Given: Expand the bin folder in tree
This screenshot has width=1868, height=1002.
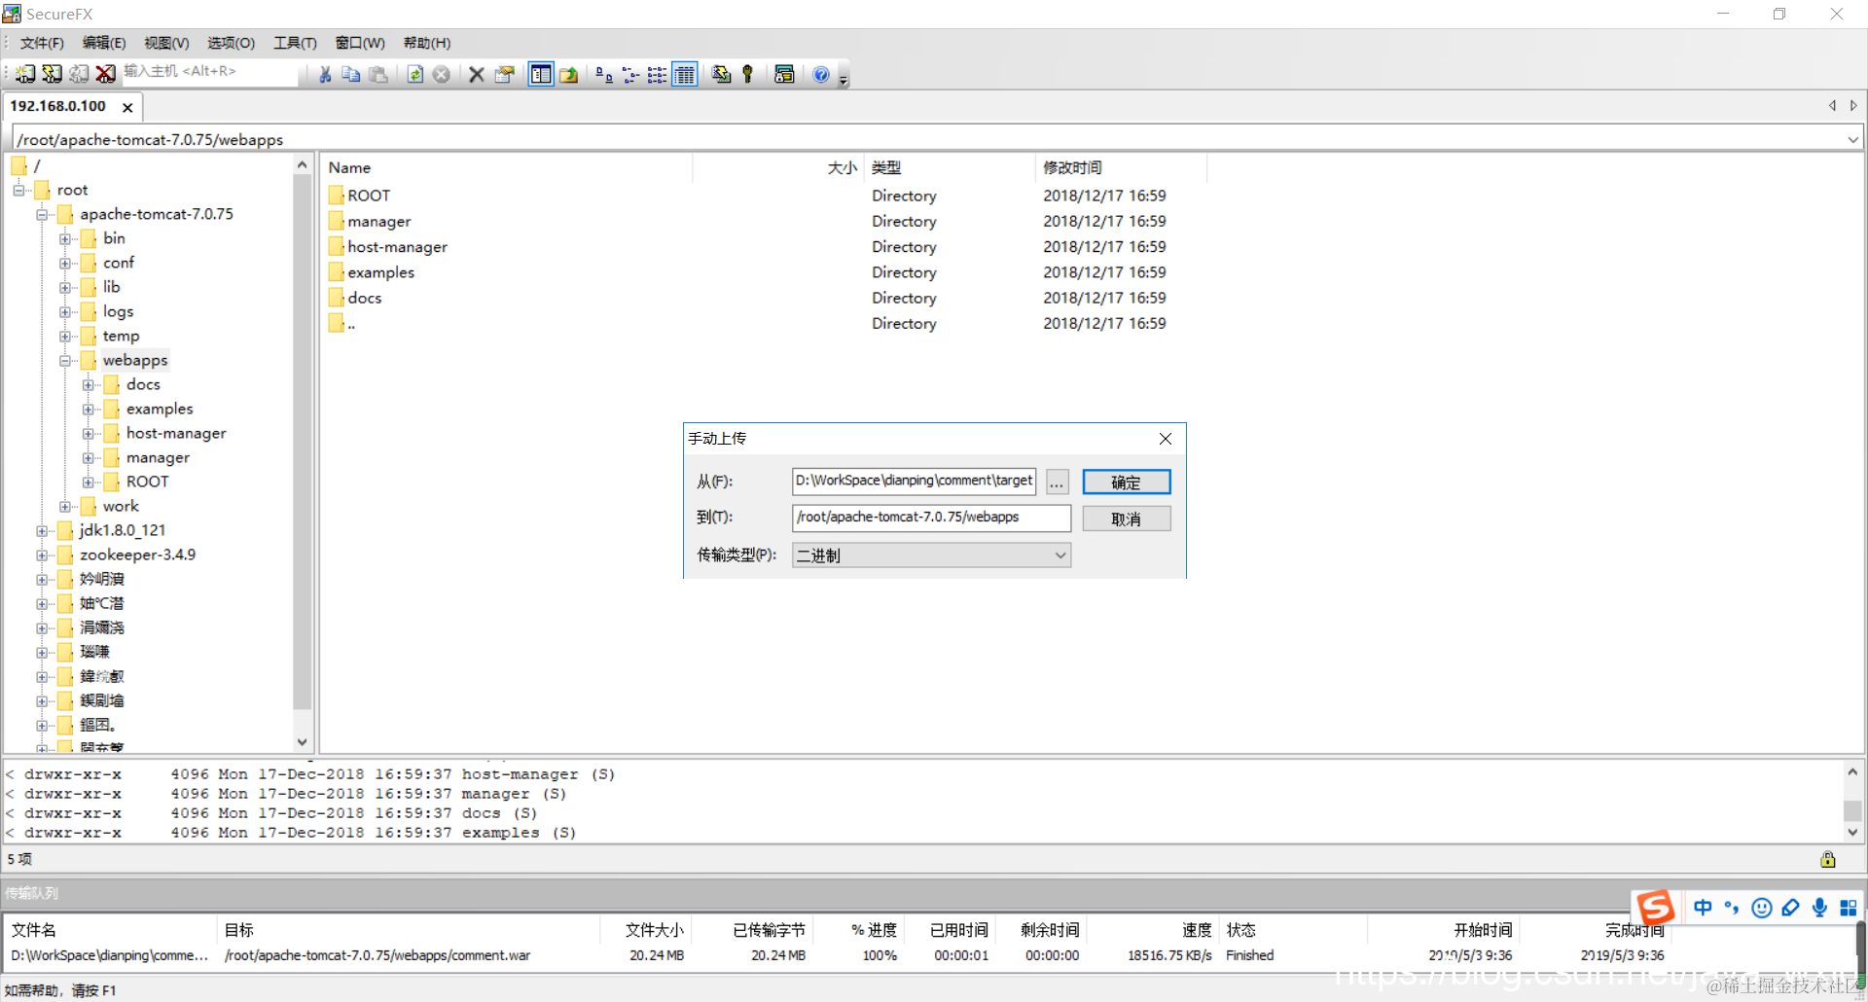Looking at the screenshot, I should 65,238.
